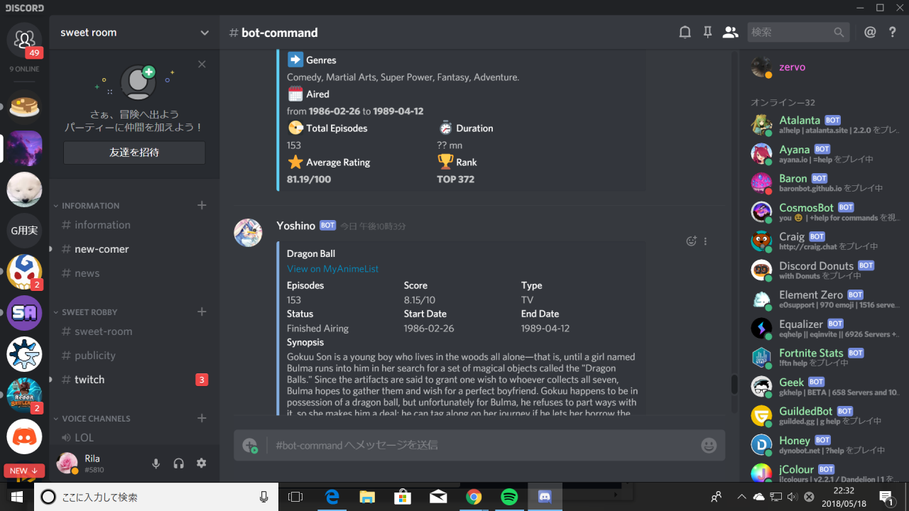Click the chat scrollbar thumb
The height and width of the screenshot is (511, 909).
[734, 384]
